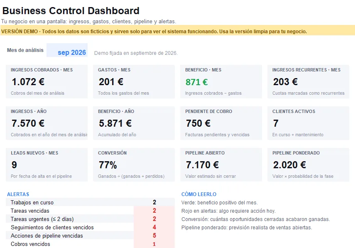Select the '7.170 €' pipeline abierto value
Viewport: 355px width, 248px height.
click(x=202, y=165)
